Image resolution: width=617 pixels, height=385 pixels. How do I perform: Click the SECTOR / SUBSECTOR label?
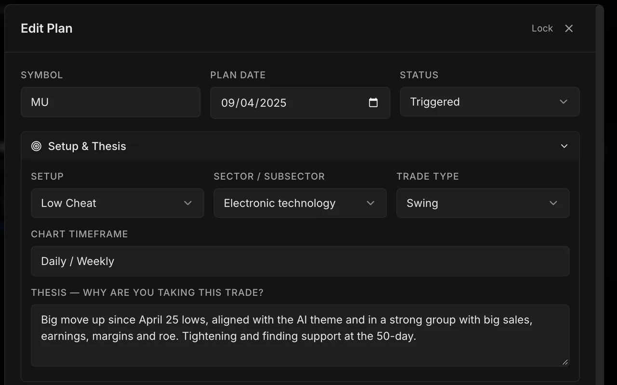tap(269, 177)
